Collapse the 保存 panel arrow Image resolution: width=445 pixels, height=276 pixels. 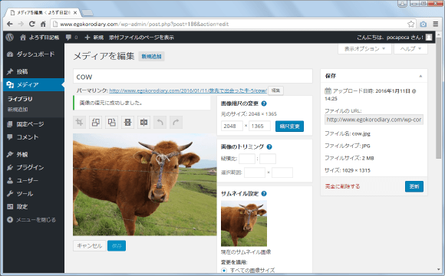pyautogui.click(x=420, y=76)
